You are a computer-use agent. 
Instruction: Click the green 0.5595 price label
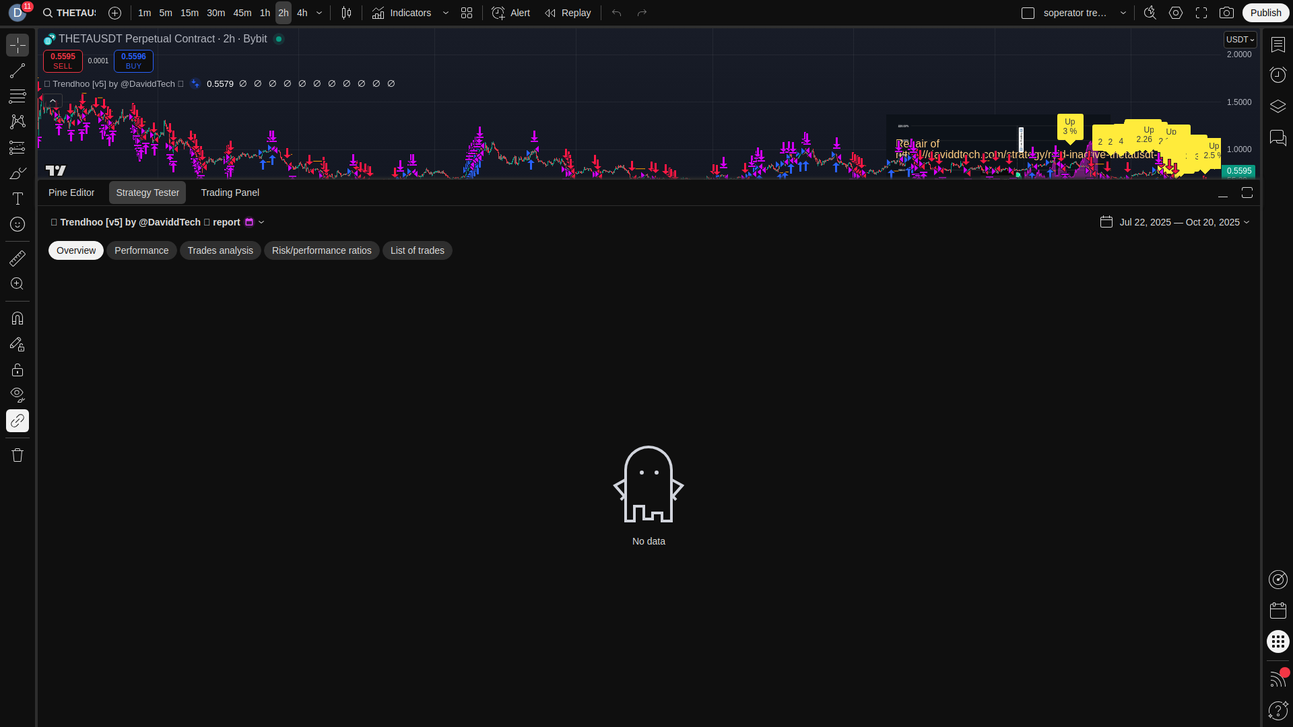tap(1238, 171)
